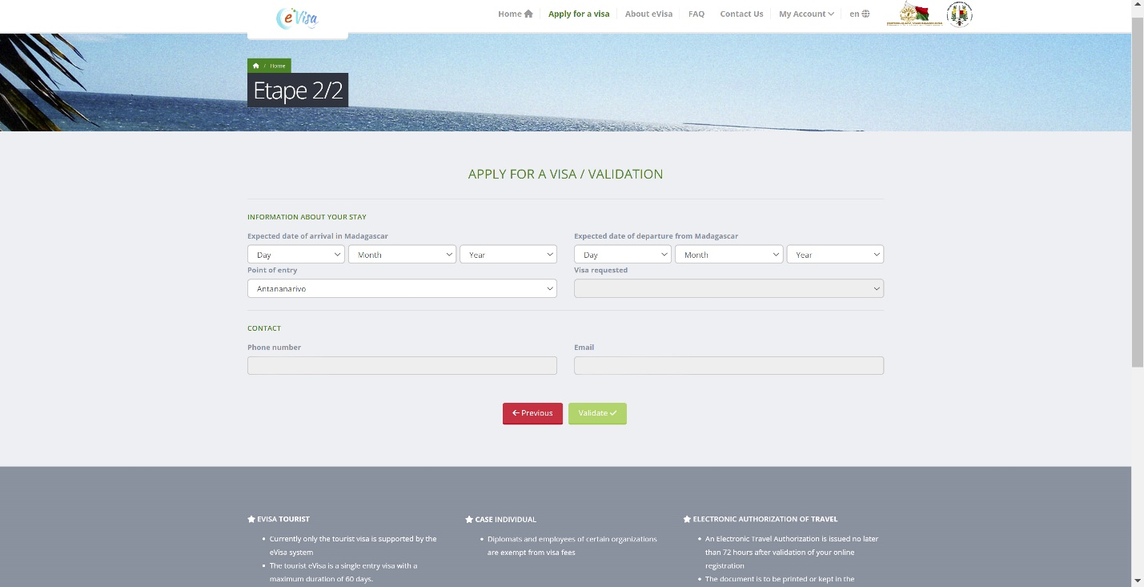Open the departure Year dropdown
The height and width of the screenshot is (587, 1144).
(834, 255)
